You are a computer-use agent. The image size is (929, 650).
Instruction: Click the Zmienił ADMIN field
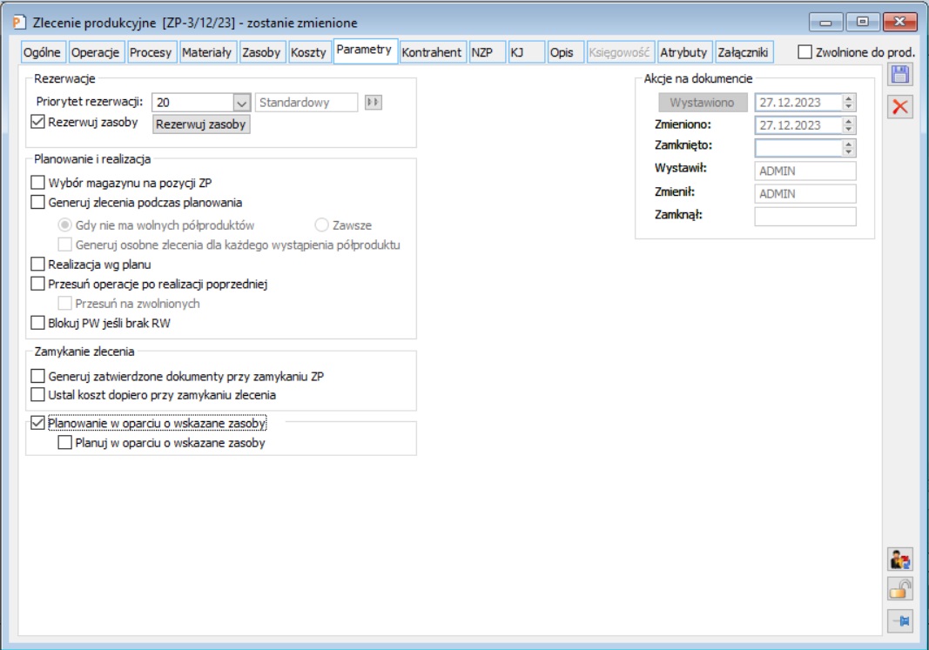[805, 193]
